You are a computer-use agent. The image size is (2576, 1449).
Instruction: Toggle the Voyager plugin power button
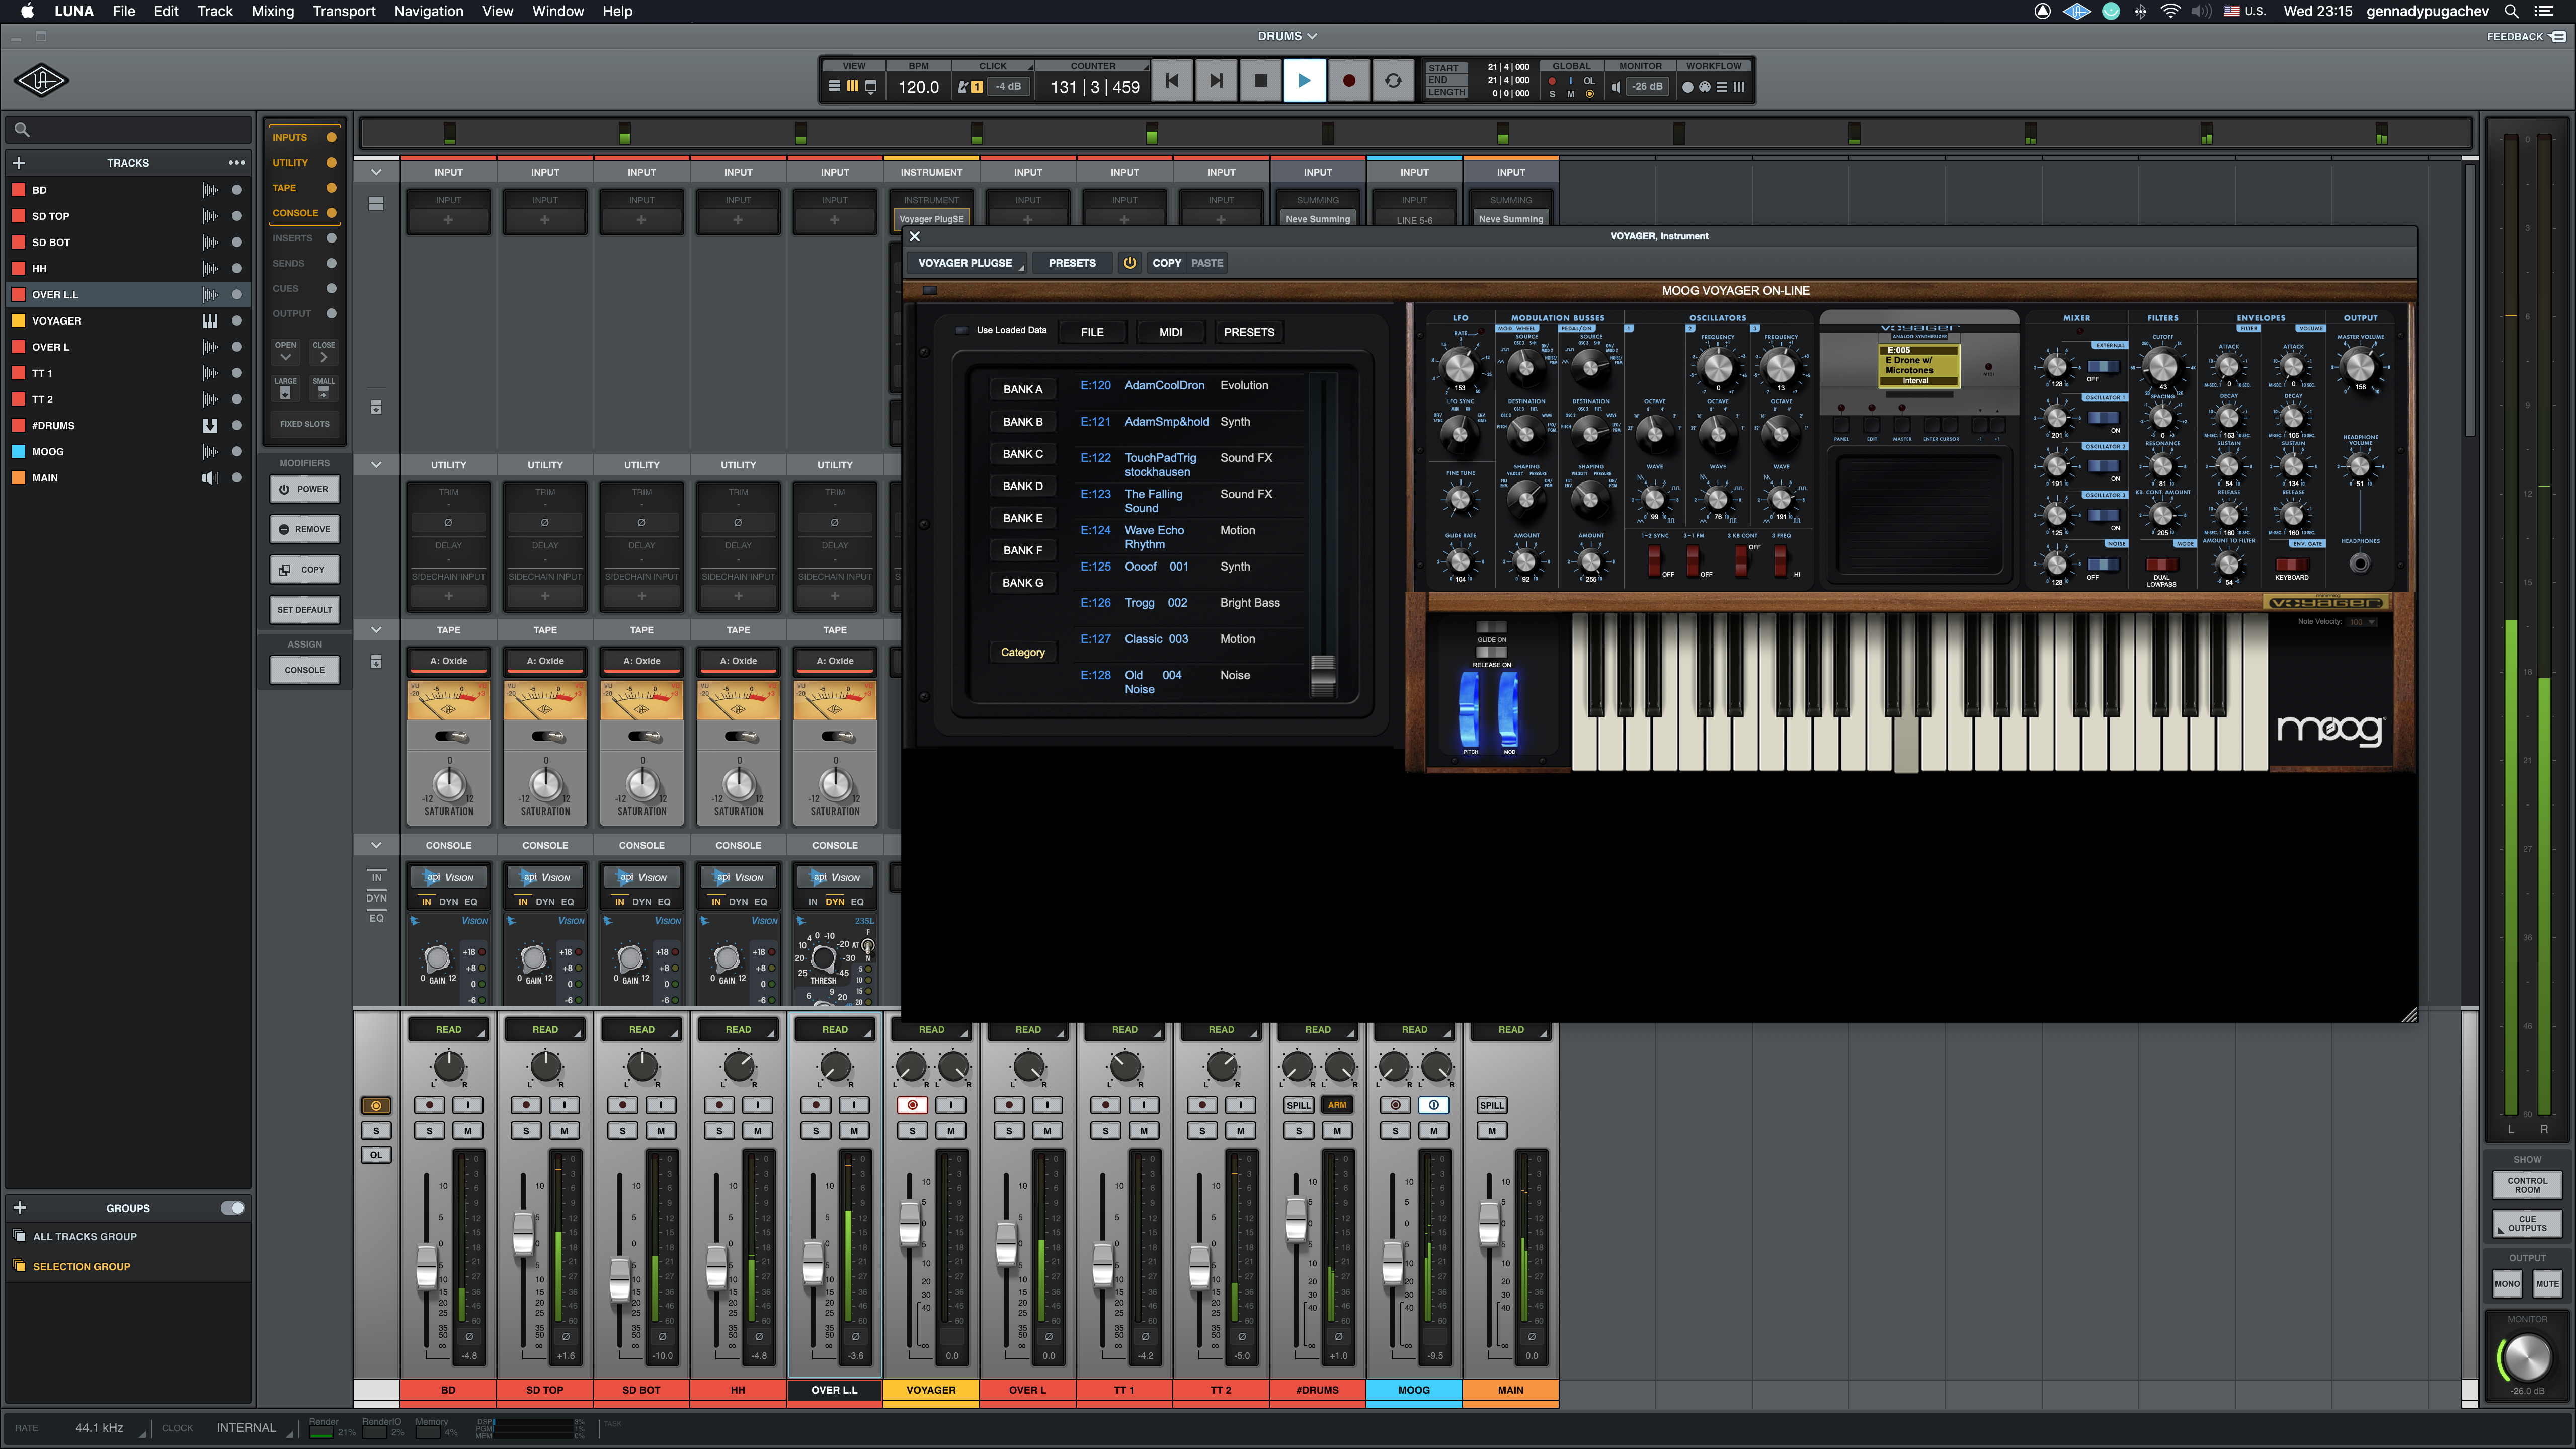pyautogui.click(x=1129, y=263)
